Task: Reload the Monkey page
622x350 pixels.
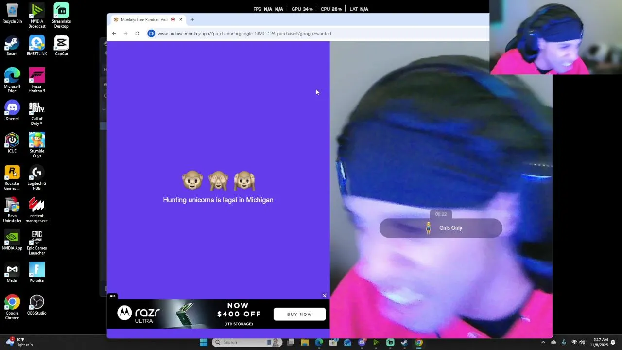Action: [x=138, y=34]
